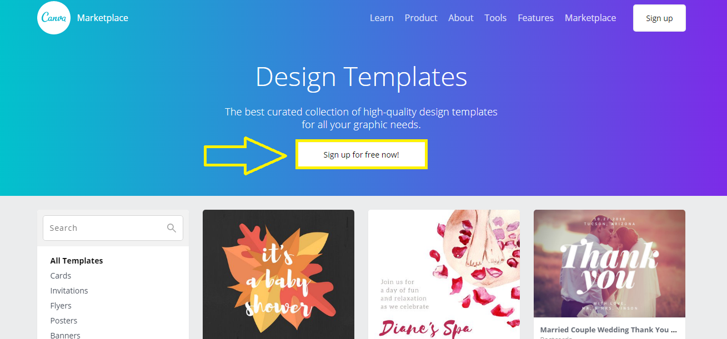Click the Sign up button in the header
Viewport: 727px width, 339px height.
point(659,18)
